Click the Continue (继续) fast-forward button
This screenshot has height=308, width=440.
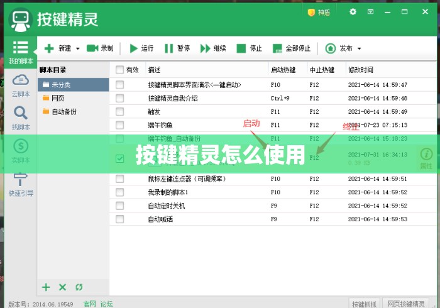point(213,48)
